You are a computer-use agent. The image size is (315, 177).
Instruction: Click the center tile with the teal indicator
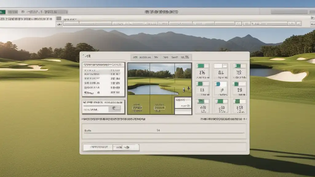click(x=221, y=88)
